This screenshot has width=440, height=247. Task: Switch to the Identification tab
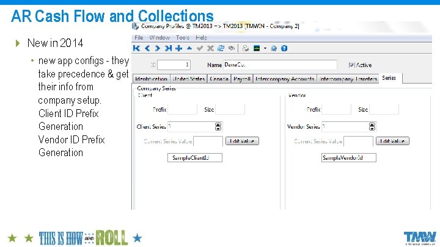pos(152,79)
